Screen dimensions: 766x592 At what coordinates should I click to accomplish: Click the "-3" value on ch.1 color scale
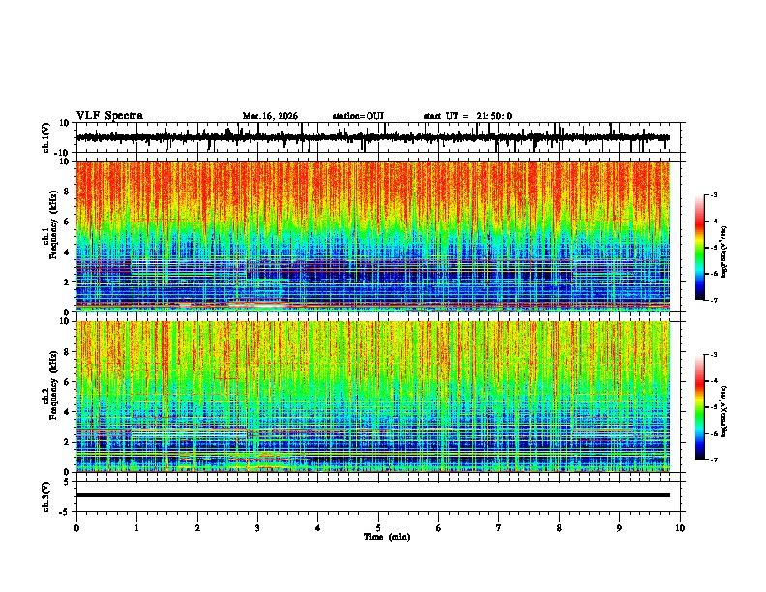point(714,194)
